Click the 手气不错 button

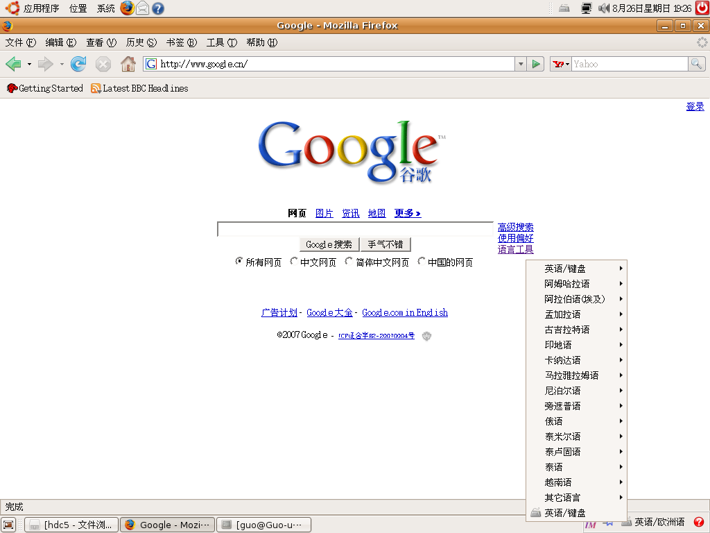tap(386, 244)
